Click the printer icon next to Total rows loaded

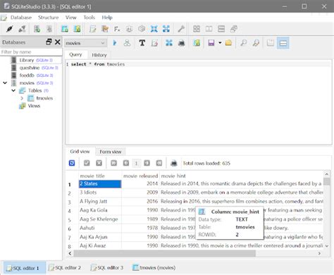coord(174,163)
